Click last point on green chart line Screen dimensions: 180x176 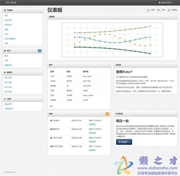150,53
